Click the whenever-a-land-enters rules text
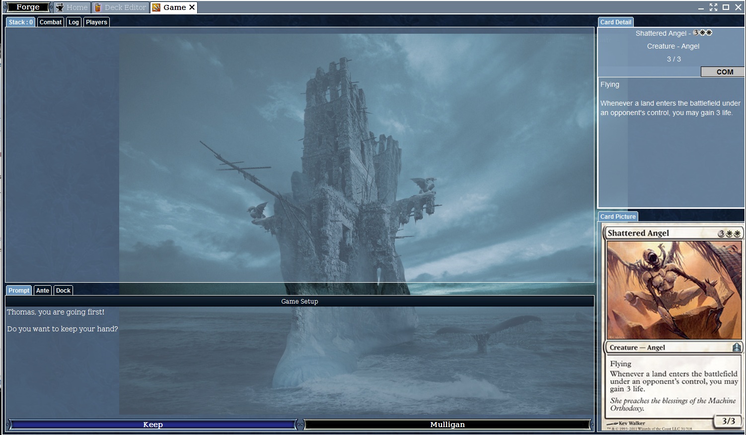The height and width of the screenshot is (435, 746). pos(671,108)
